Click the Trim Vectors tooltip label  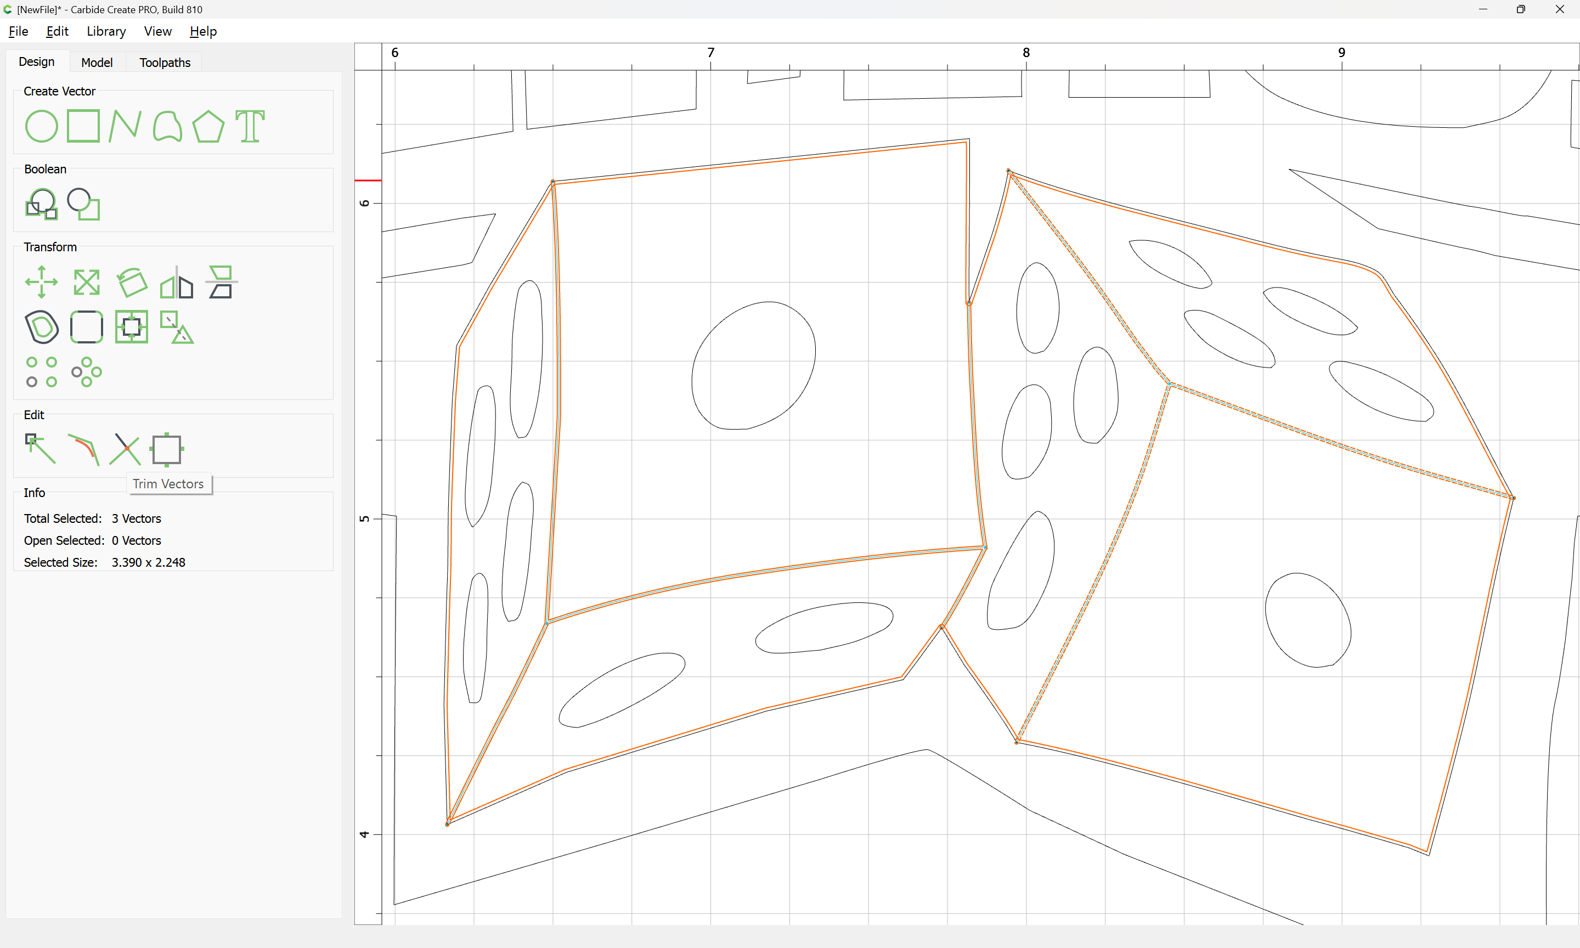point(168,483)
